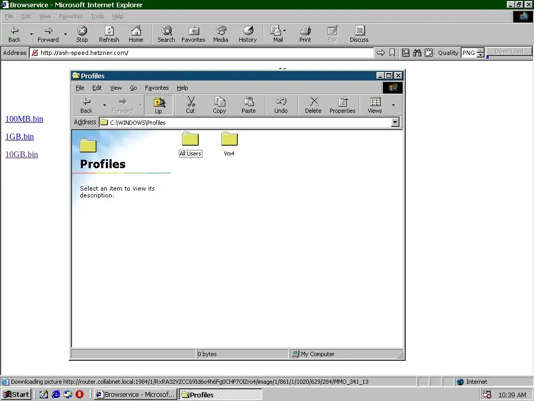The width and height of the screenshot is (534, 401).
Task: Click the Internet Explorer address field
Action: [202, 53]
